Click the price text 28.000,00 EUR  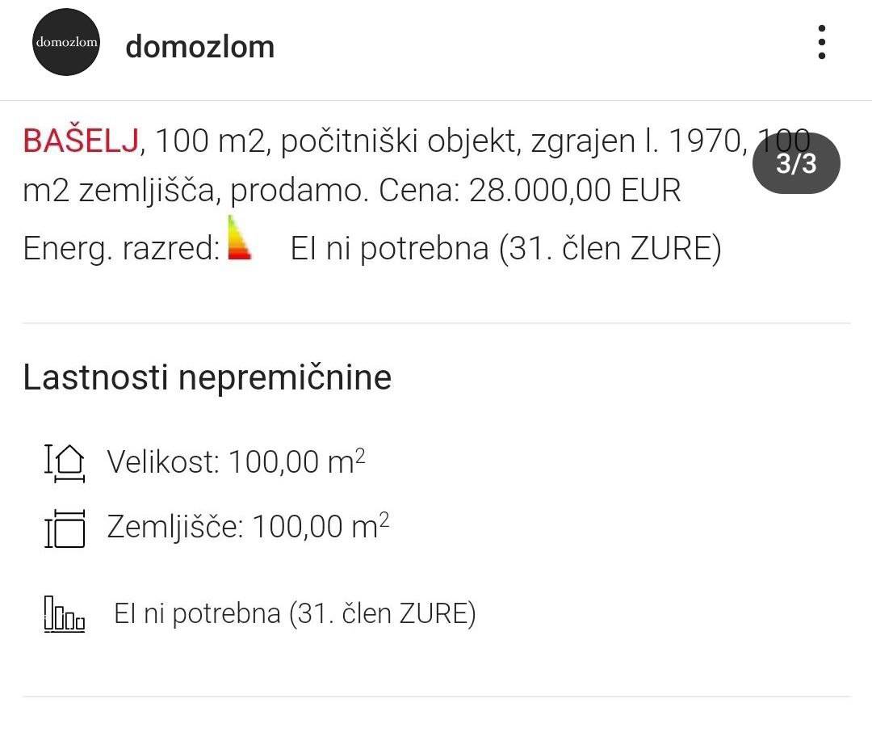click(x=575, y=191)
